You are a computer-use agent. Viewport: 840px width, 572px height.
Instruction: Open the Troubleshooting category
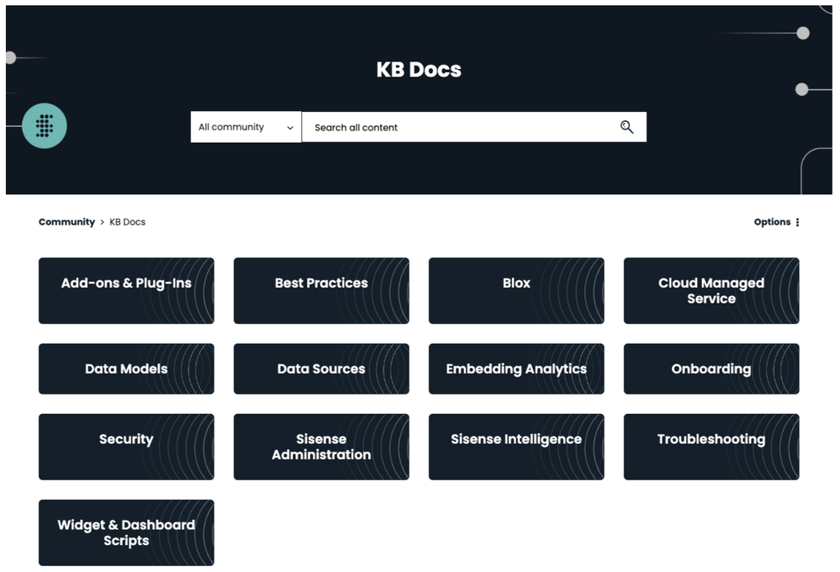711,447
